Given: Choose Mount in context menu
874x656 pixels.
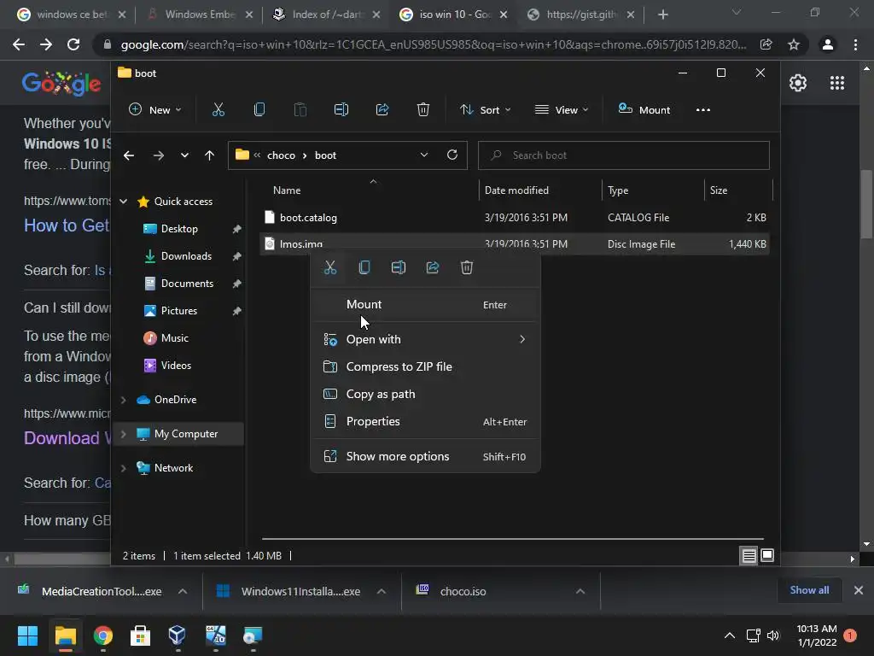Looking at the screenshot, I should coord(425,305).
